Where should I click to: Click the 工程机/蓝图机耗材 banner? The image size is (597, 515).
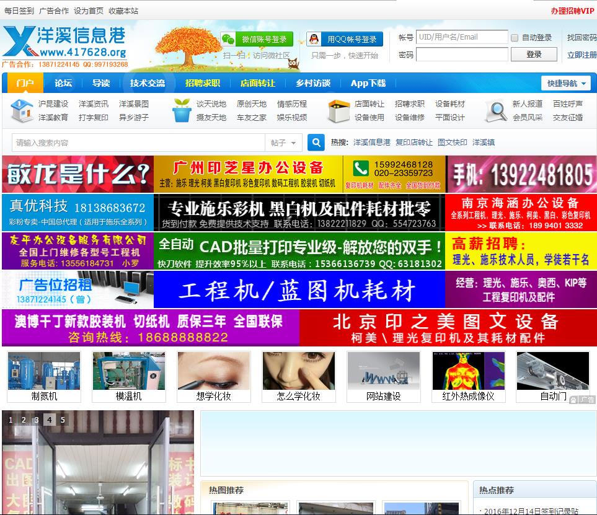click(299, 289)
